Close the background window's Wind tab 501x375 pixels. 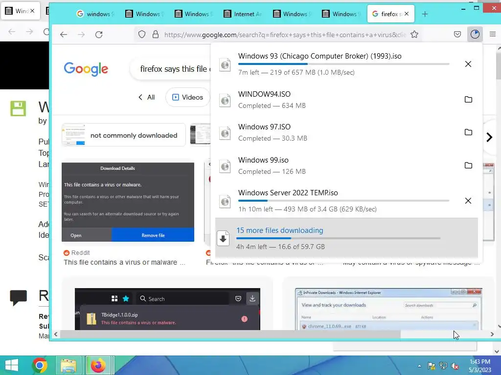pyautogui.click(x=32, y=11)
